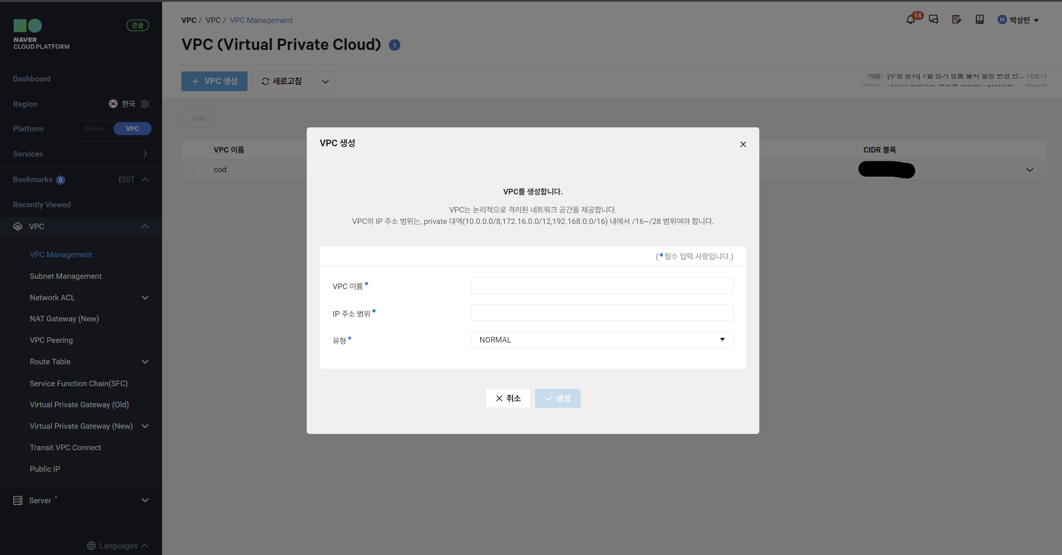Select the radio button for cod VPC
The image size is (1062, 555).
point(199,170)
